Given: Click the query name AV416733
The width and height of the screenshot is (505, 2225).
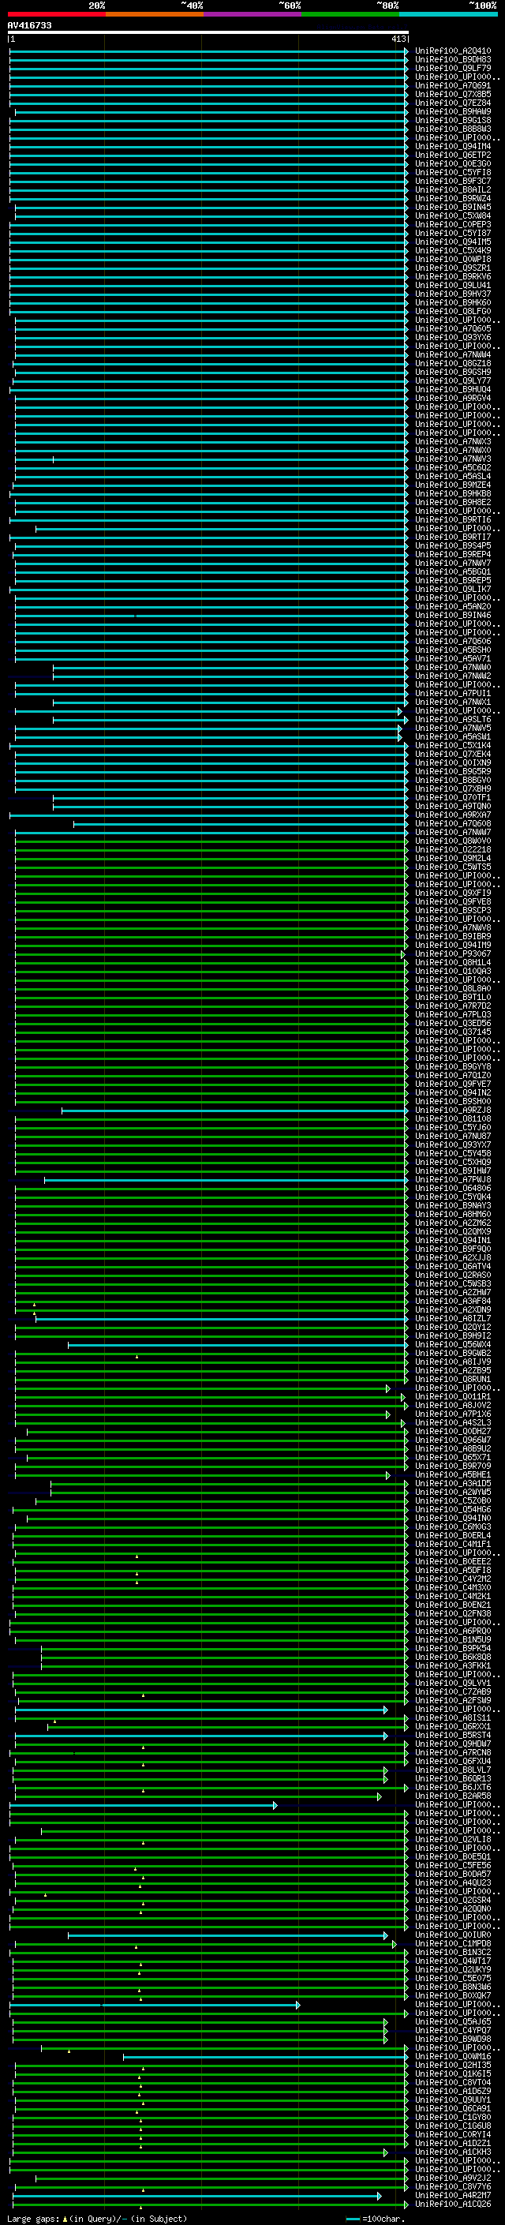Looking at the screenshot, I should click(29, 26).
